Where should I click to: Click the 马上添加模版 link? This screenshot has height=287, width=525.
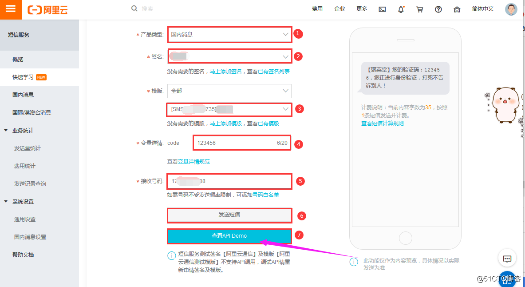tap(225, 124)
